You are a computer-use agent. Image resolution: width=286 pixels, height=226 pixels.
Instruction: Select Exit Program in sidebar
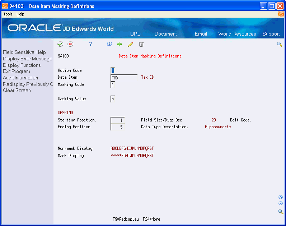tap(17, 72)
